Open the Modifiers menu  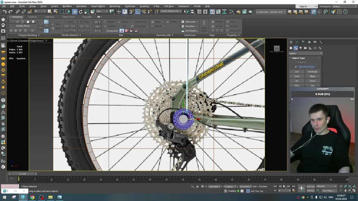click(67, 6)
